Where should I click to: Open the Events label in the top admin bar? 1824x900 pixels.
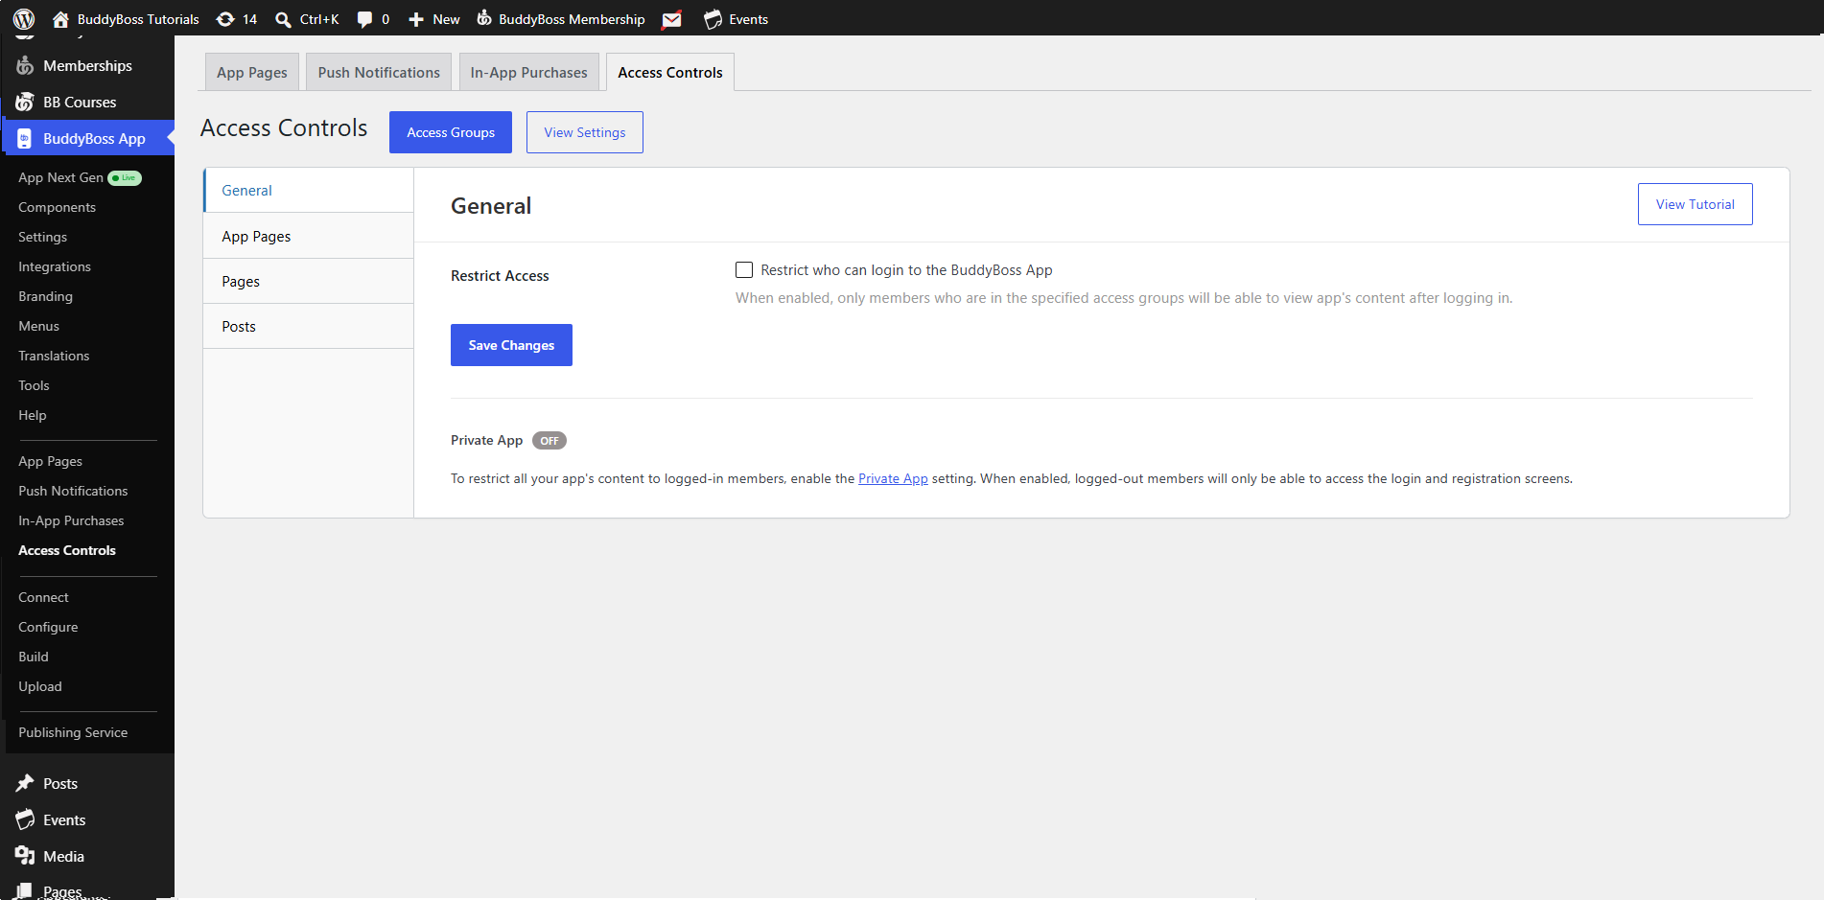click(x=748, y=19)
